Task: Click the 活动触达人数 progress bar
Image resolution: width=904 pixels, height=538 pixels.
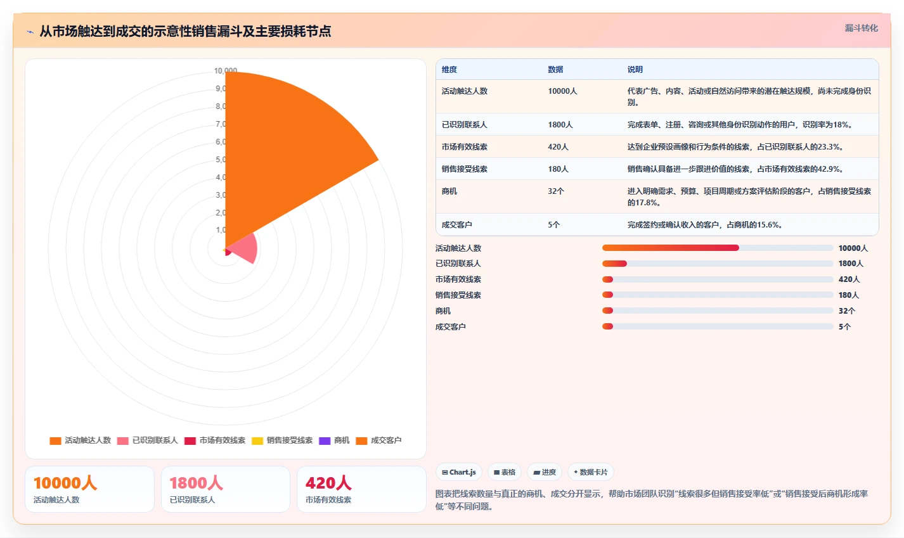Action: [718, 248]
